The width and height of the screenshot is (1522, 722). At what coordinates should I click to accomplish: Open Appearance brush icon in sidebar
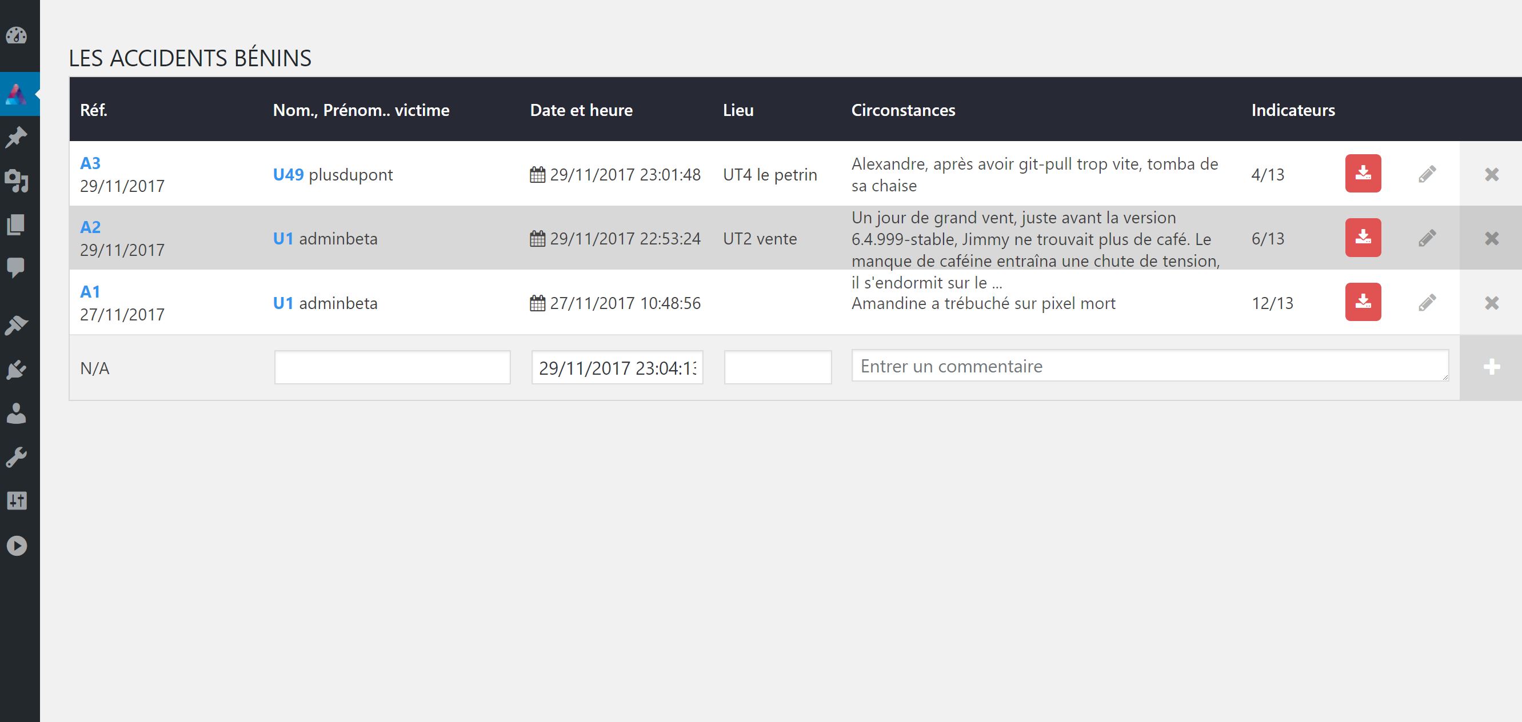click(17, 325)
